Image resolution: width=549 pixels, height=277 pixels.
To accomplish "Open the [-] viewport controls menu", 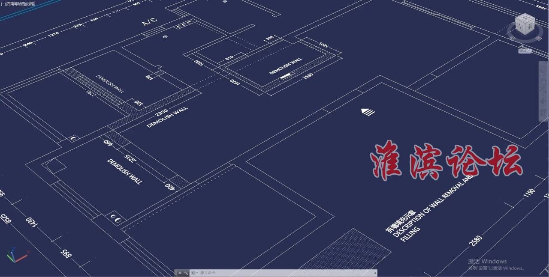I will [3, 4].
